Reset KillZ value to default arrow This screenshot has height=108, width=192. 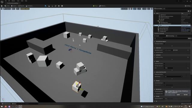click(188, 68)
